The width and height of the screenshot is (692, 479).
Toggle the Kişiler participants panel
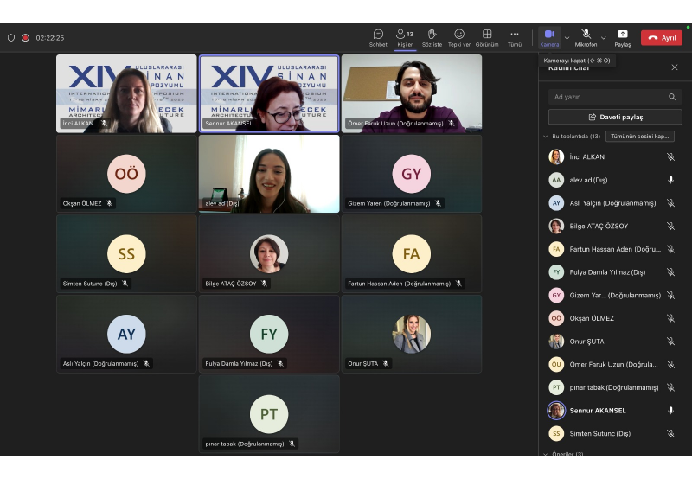pyautogui.click(x=405, y=38)
